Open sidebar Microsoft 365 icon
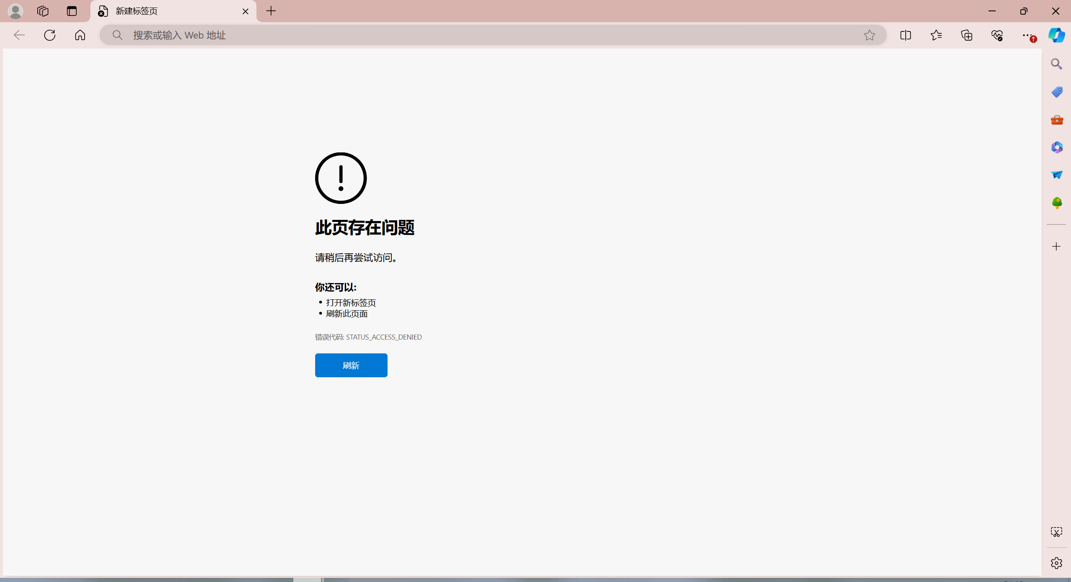 point(1056,147)
